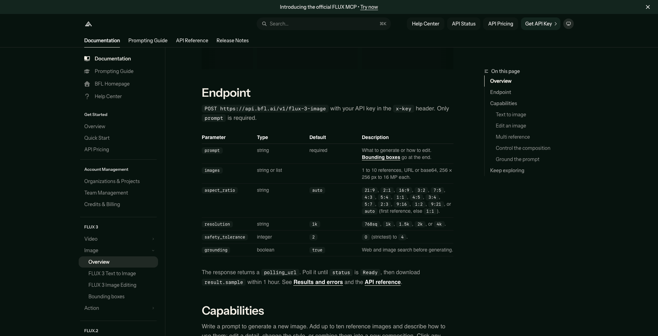Screen dimensions: 658x336
Task: Expand the Action section chevron
Action: tap(153, 308)
